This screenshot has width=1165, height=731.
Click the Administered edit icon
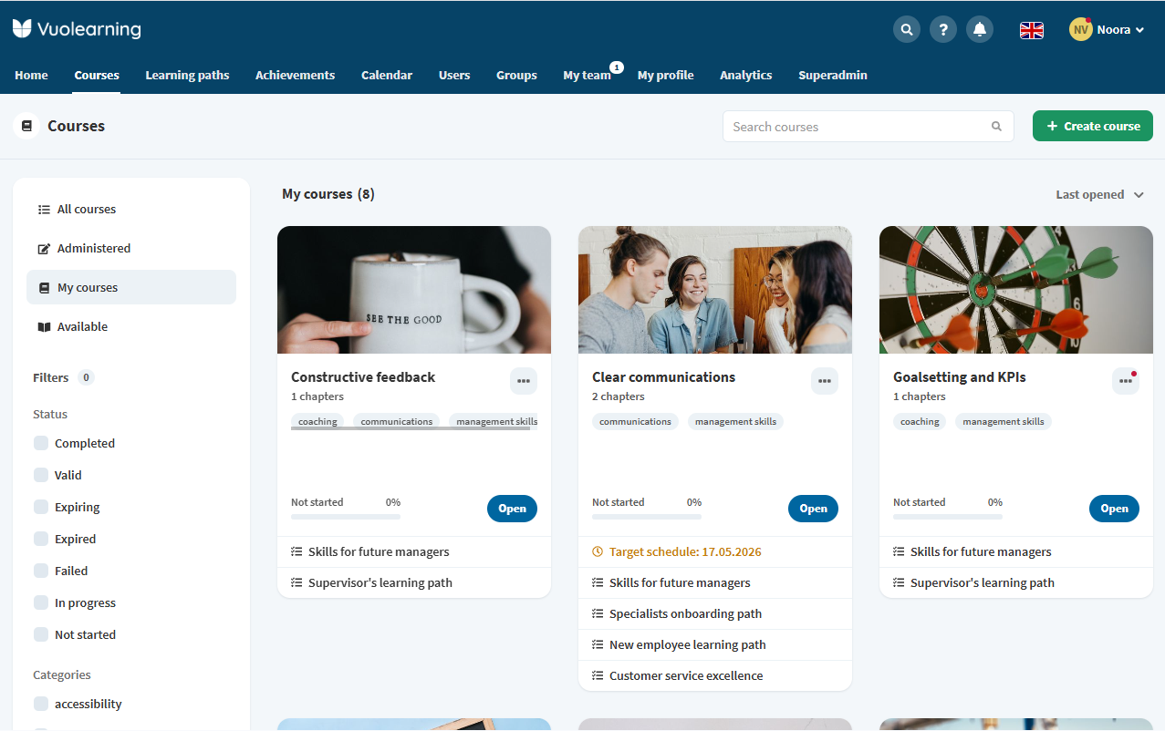pos(44,248)
